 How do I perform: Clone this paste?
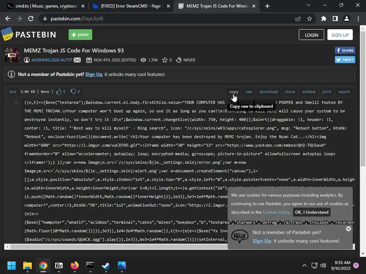(x=290, y=92)
